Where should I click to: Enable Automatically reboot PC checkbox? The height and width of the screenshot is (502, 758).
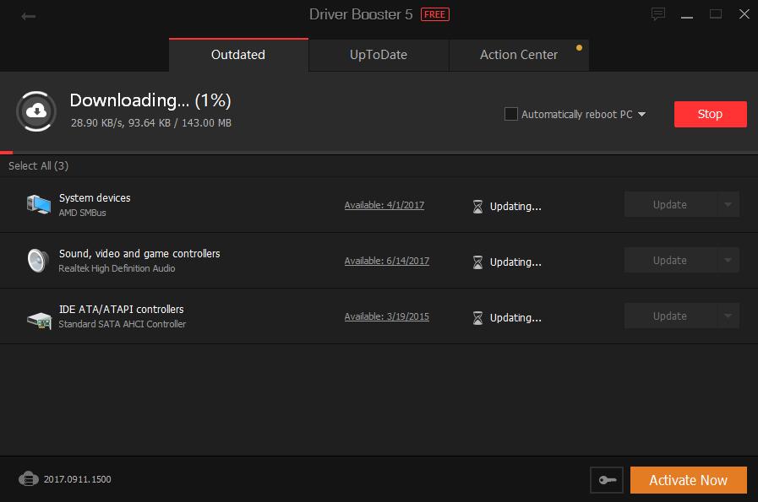(x=511, y=114)
